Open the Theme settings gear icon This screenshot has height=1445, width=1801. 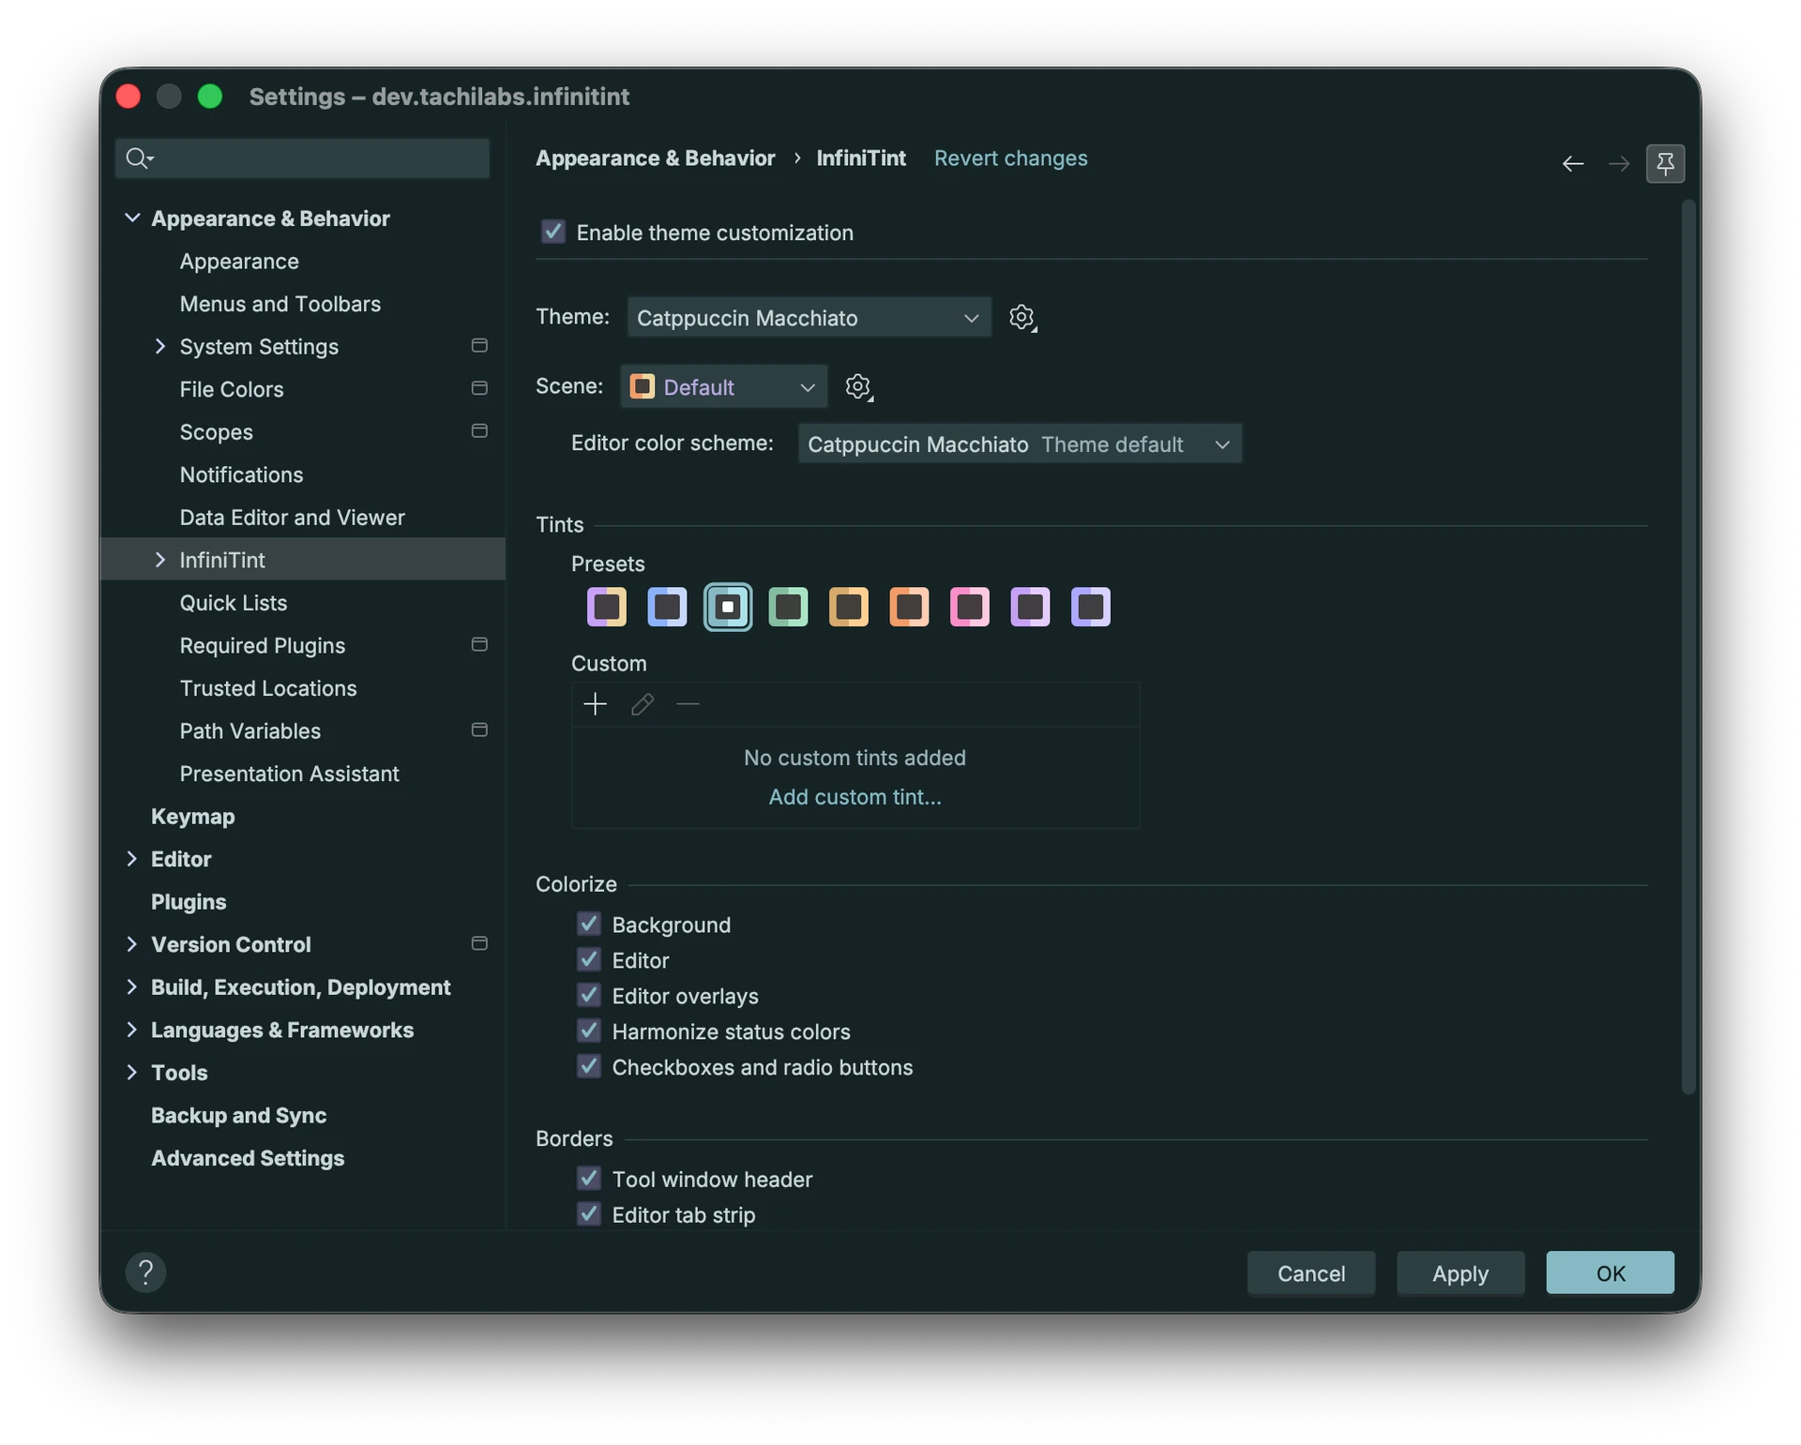(1022, 317)
